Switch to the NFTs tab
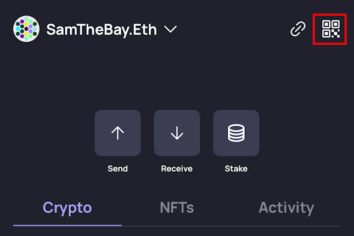Viewport: 354px width, 236px height. [x=177, y=207]
